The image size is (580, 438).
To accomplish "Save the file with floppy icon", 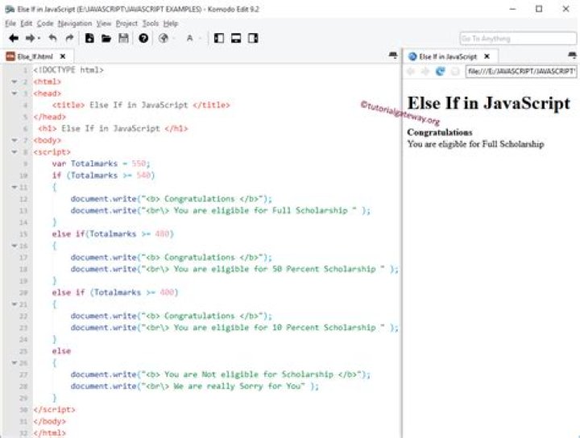I will pos(123,38).
